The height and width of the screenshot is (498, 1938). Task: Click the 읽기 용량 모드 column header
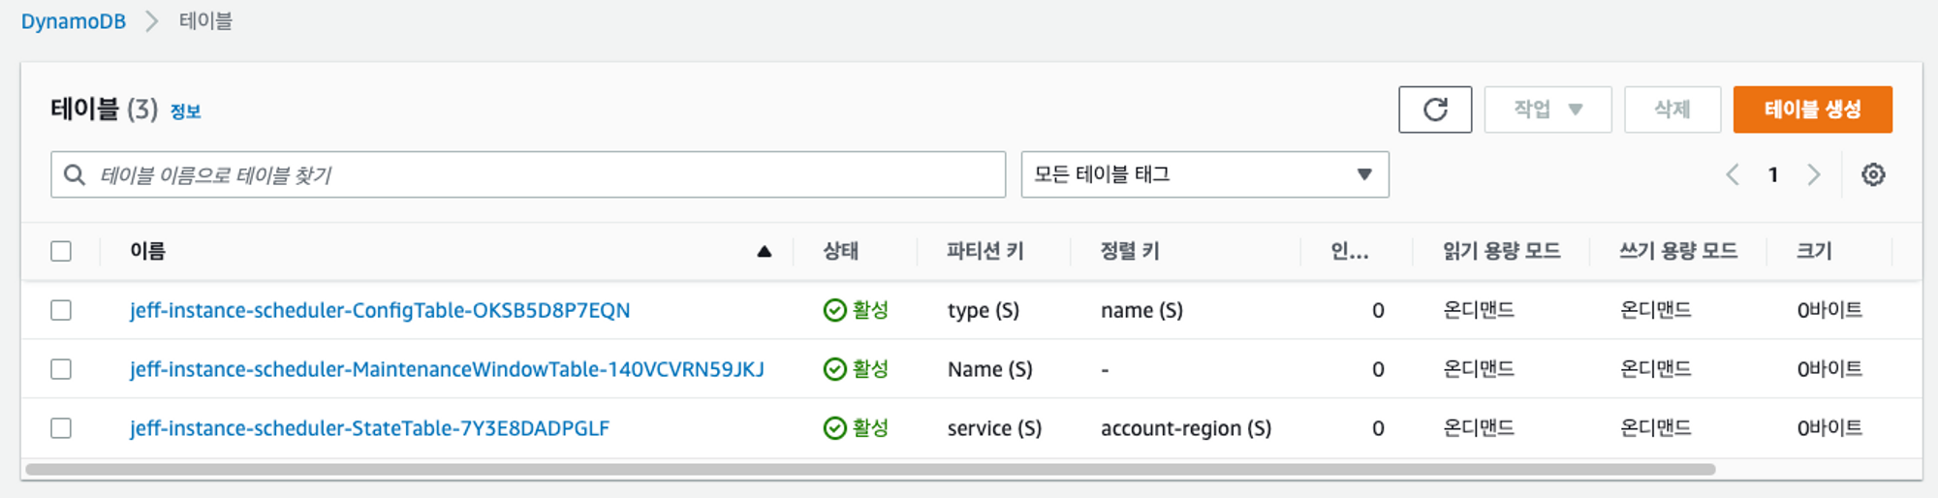(x=1501, y=251)
